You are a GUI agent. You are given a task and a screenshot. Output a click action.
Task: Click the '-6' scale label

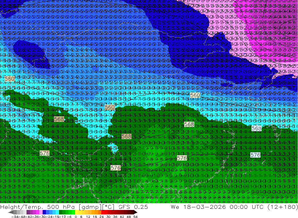tap(69, 217)
